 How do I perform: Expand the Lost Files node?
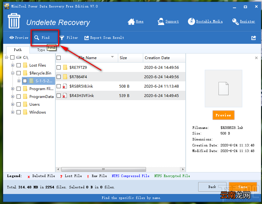point(13,65)
